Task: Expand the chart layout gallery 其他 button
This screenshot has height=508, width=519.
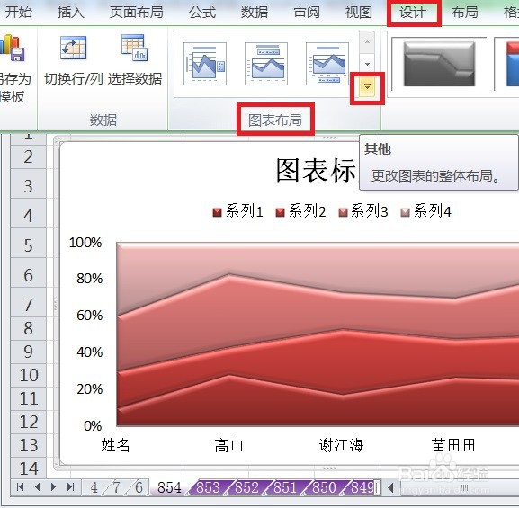Action: 367,87
